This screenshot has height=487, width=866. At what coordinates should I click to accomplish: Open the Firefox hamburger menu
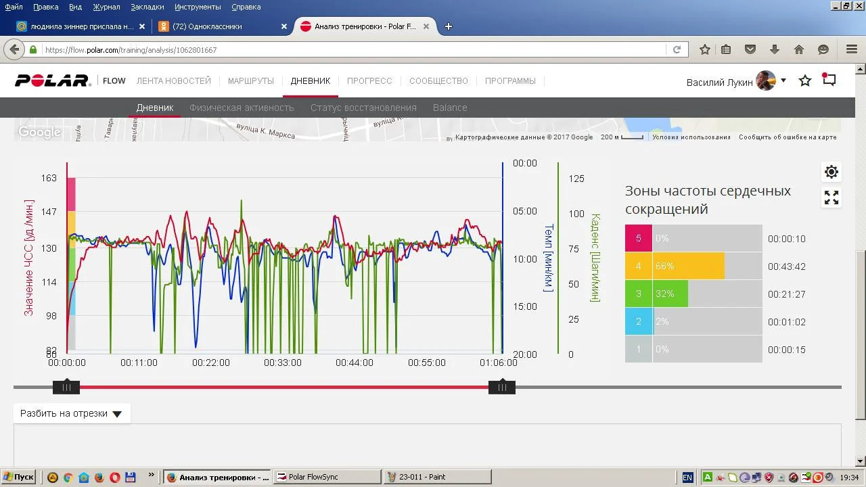[852, 49]
